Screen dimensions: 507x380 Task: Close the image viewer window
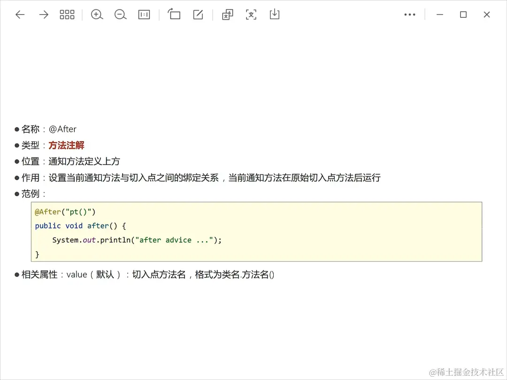coord(487,15)
